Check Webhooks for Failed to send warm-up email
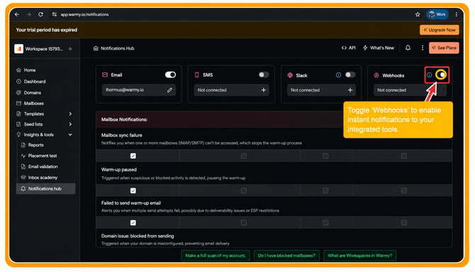Viewport: 475px width, 272px height. (x=404, y=222)
